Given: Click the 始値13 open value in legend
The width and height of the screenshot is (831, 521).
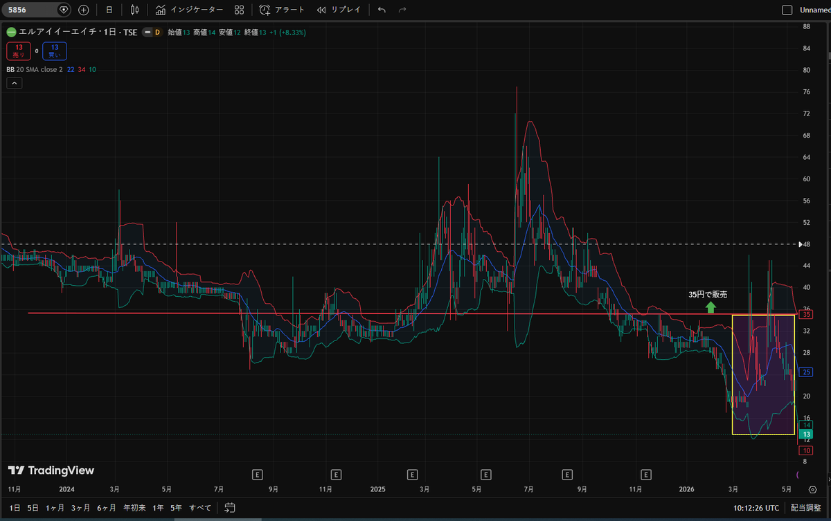Looking at the screenshot, I should pyautogui.click(x=179, y=32).
